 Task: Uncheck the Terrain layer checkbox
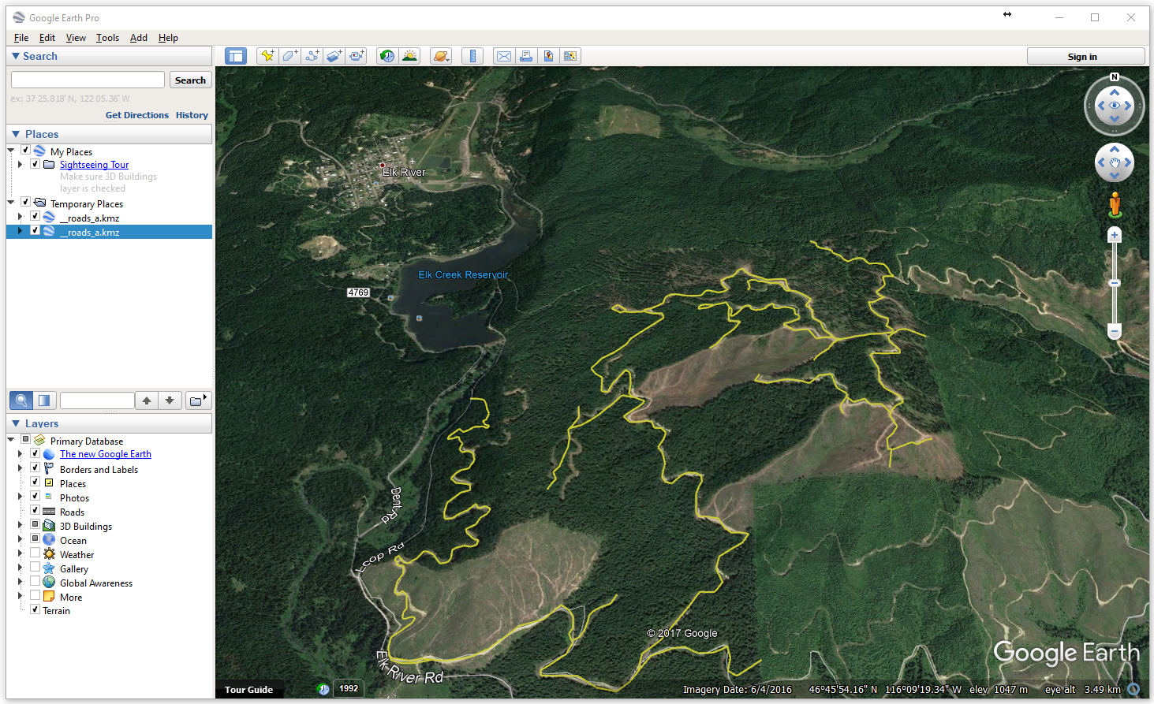pos(35,609)
